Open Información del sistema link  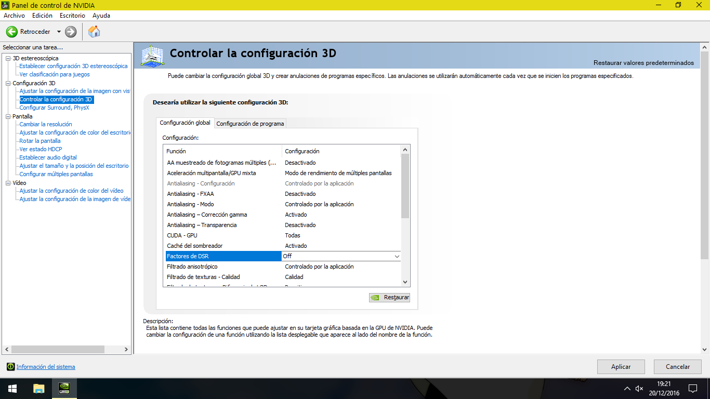46,367
